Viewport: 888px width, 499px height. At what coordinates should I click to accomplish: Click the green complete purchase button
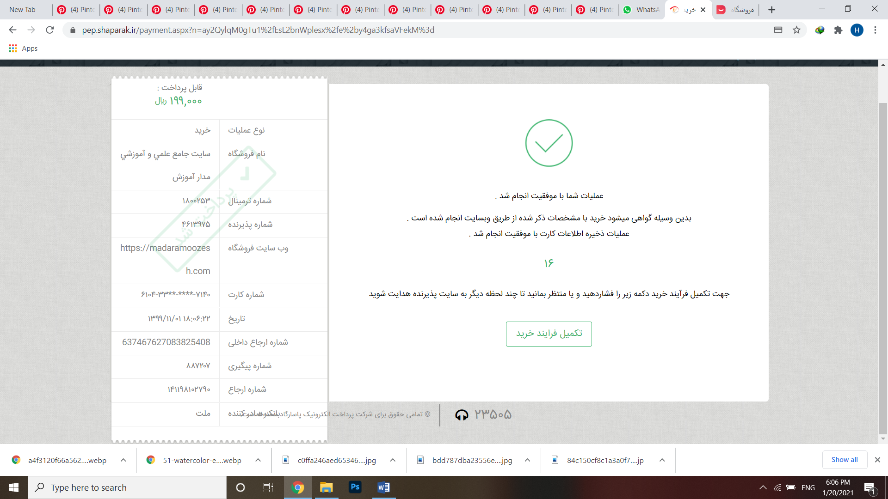pyautogui.click(x=549, y=334)
